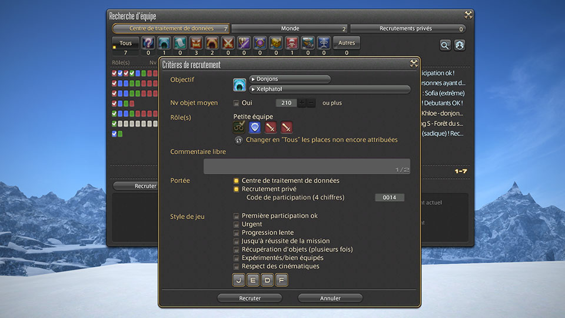
Task: Click the party members icon beside the search icon
Action: 460,45
